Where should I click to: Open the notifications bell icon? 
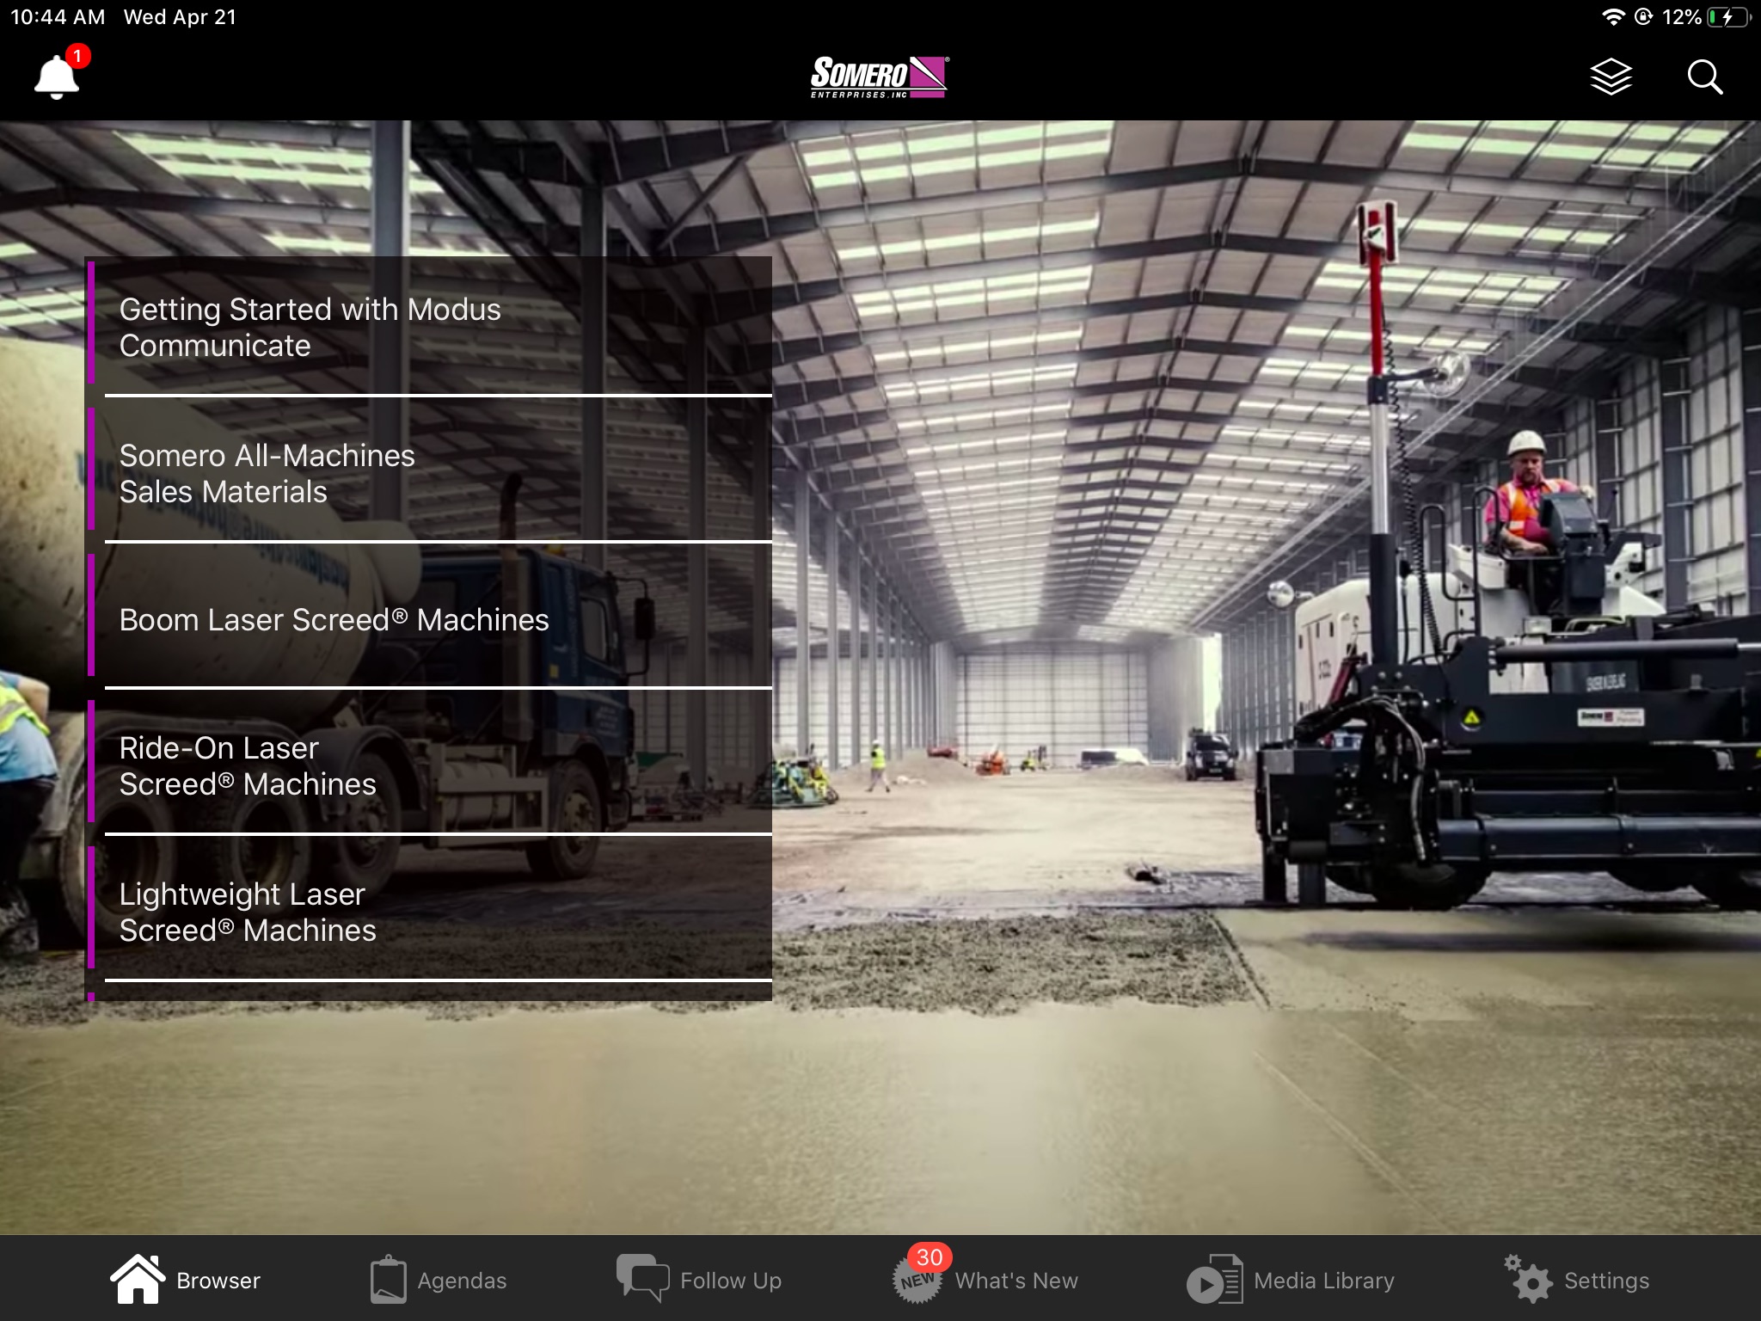(x=57, y=77)
